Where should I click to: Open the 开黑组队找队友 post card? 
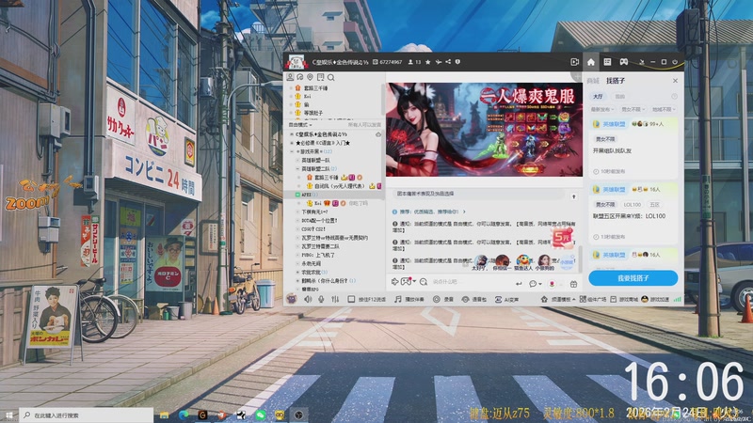[x=633, y=148]
